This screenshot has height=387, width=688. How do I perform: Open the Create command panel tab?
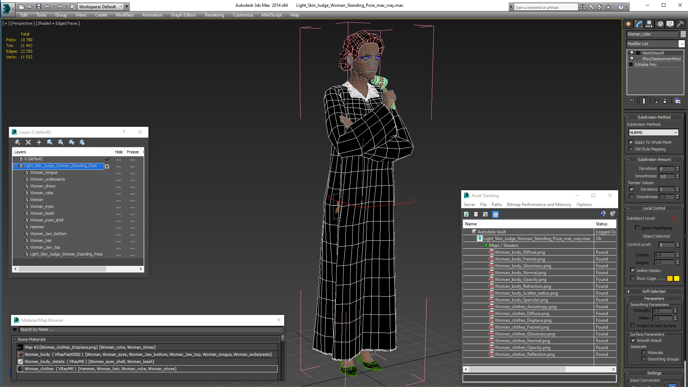[629, 24]
